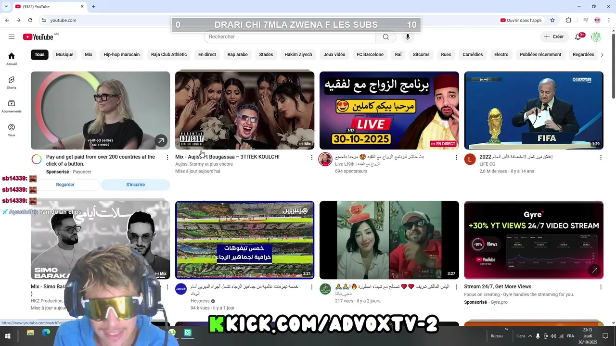Viewport: 616px width, 346px height.
Task: Open the notifications bell
Action: (x=578, y=37)
